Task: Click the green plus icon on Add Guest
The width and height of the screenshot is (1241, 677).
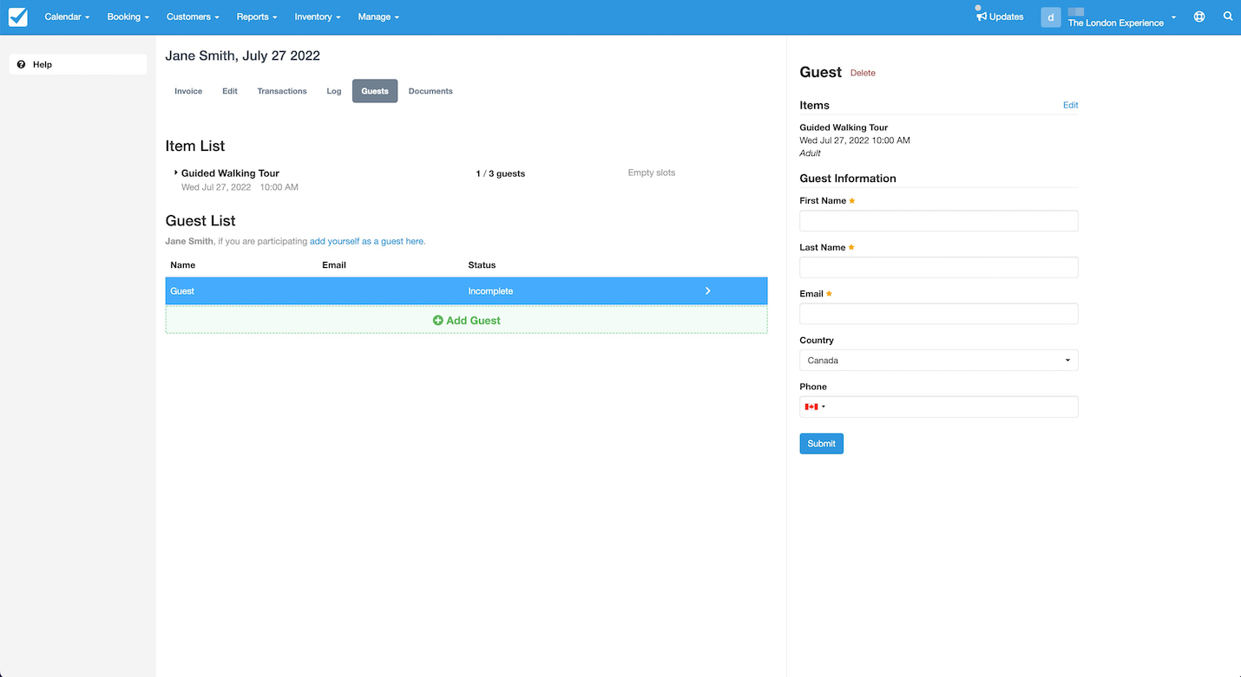Action: tap(437, 321)
